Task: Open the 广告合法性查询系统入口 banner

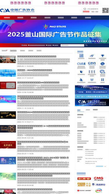Action: (x=92, y=87)
